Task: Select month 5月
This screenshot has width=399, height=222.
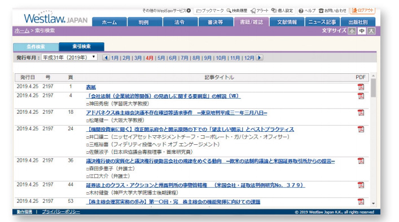Action: pos(161,58)
